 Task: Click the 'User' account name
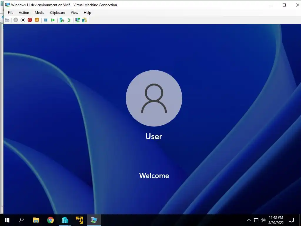pos(154,136)
